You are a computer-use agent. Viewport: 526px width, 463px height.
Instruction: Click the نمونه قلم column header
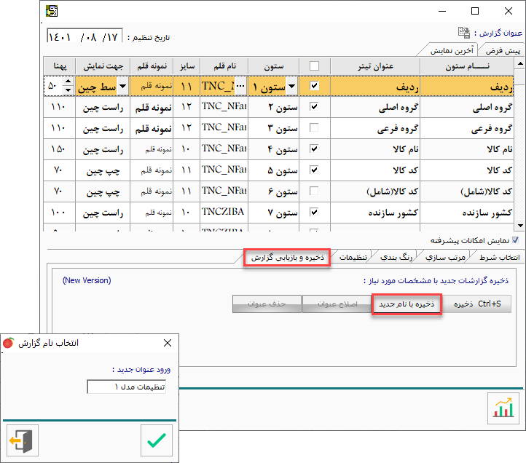click(152, 66)
